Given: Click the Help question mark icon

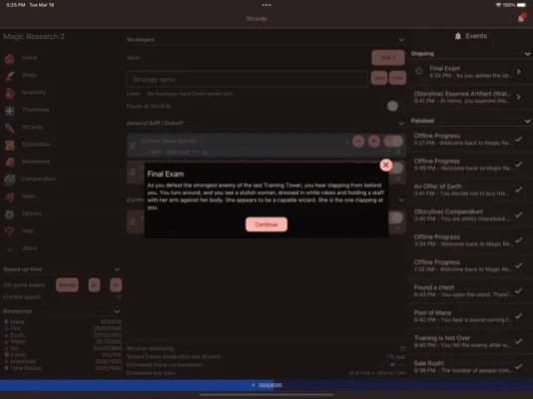Looking at the screenshot, I should click(x=10, y=231).
